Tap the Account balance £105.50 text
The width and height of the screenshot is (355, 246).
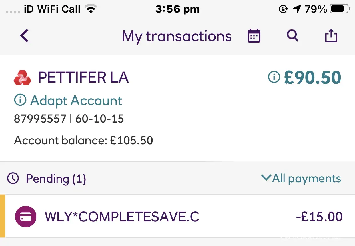click(83, 141)
